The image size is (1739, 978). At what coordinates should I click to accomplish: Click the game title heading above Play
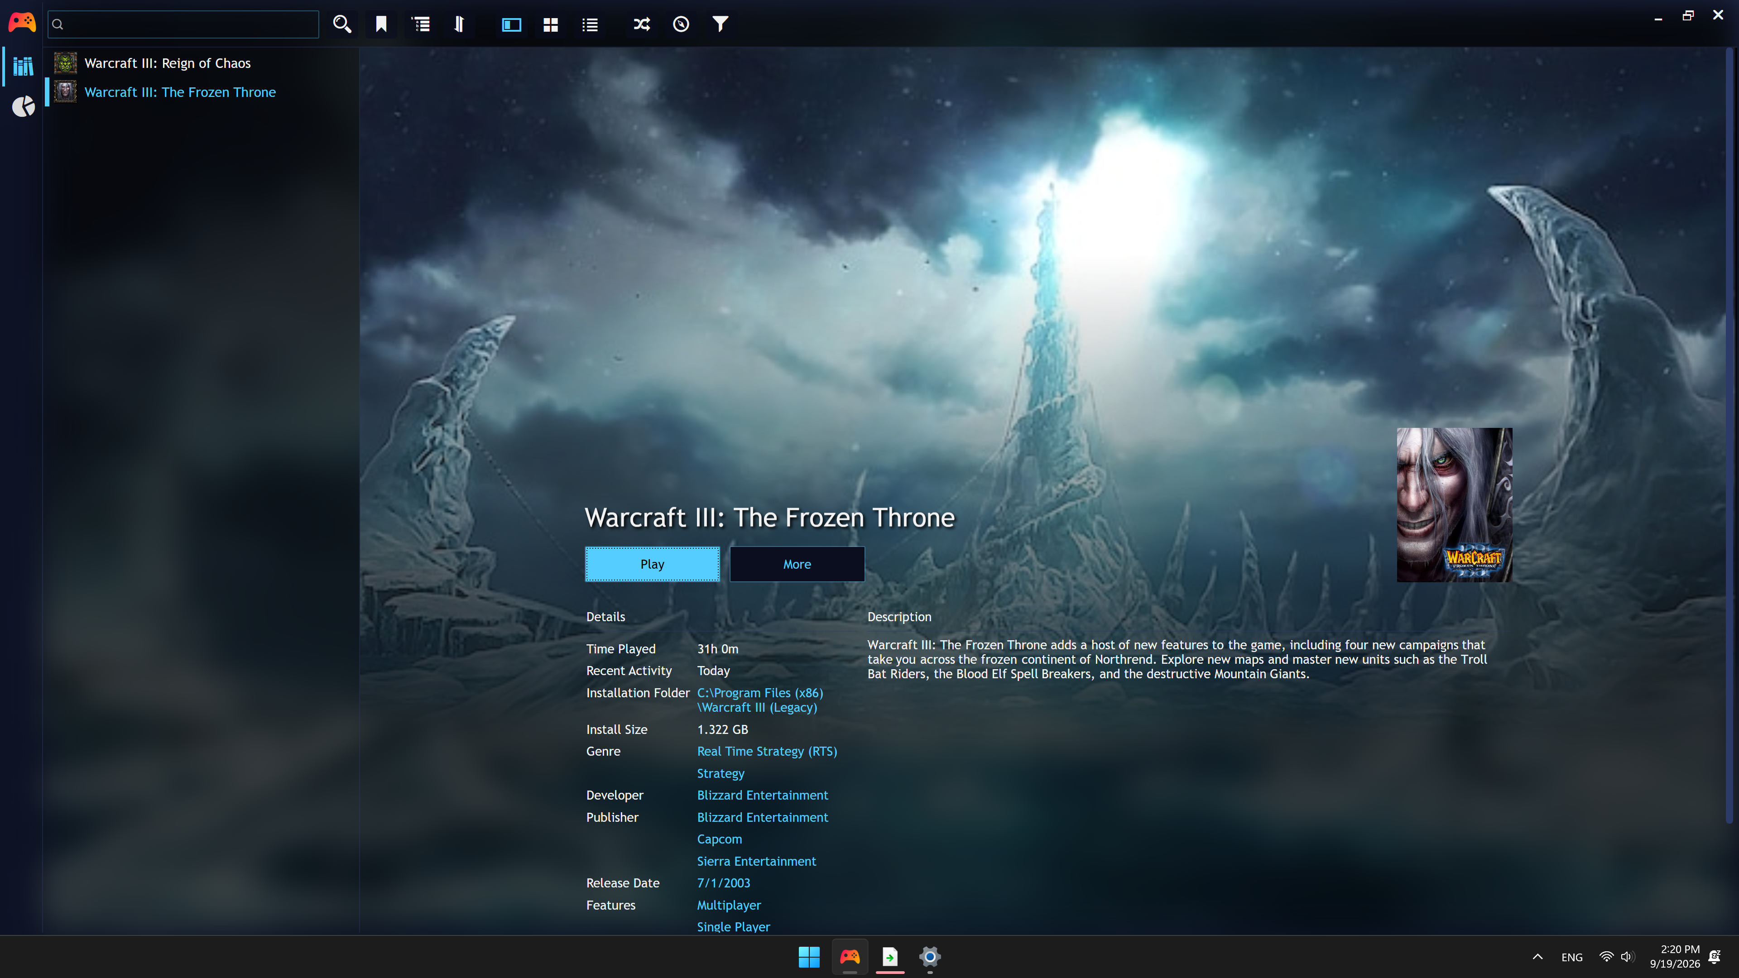coord(769,518)
